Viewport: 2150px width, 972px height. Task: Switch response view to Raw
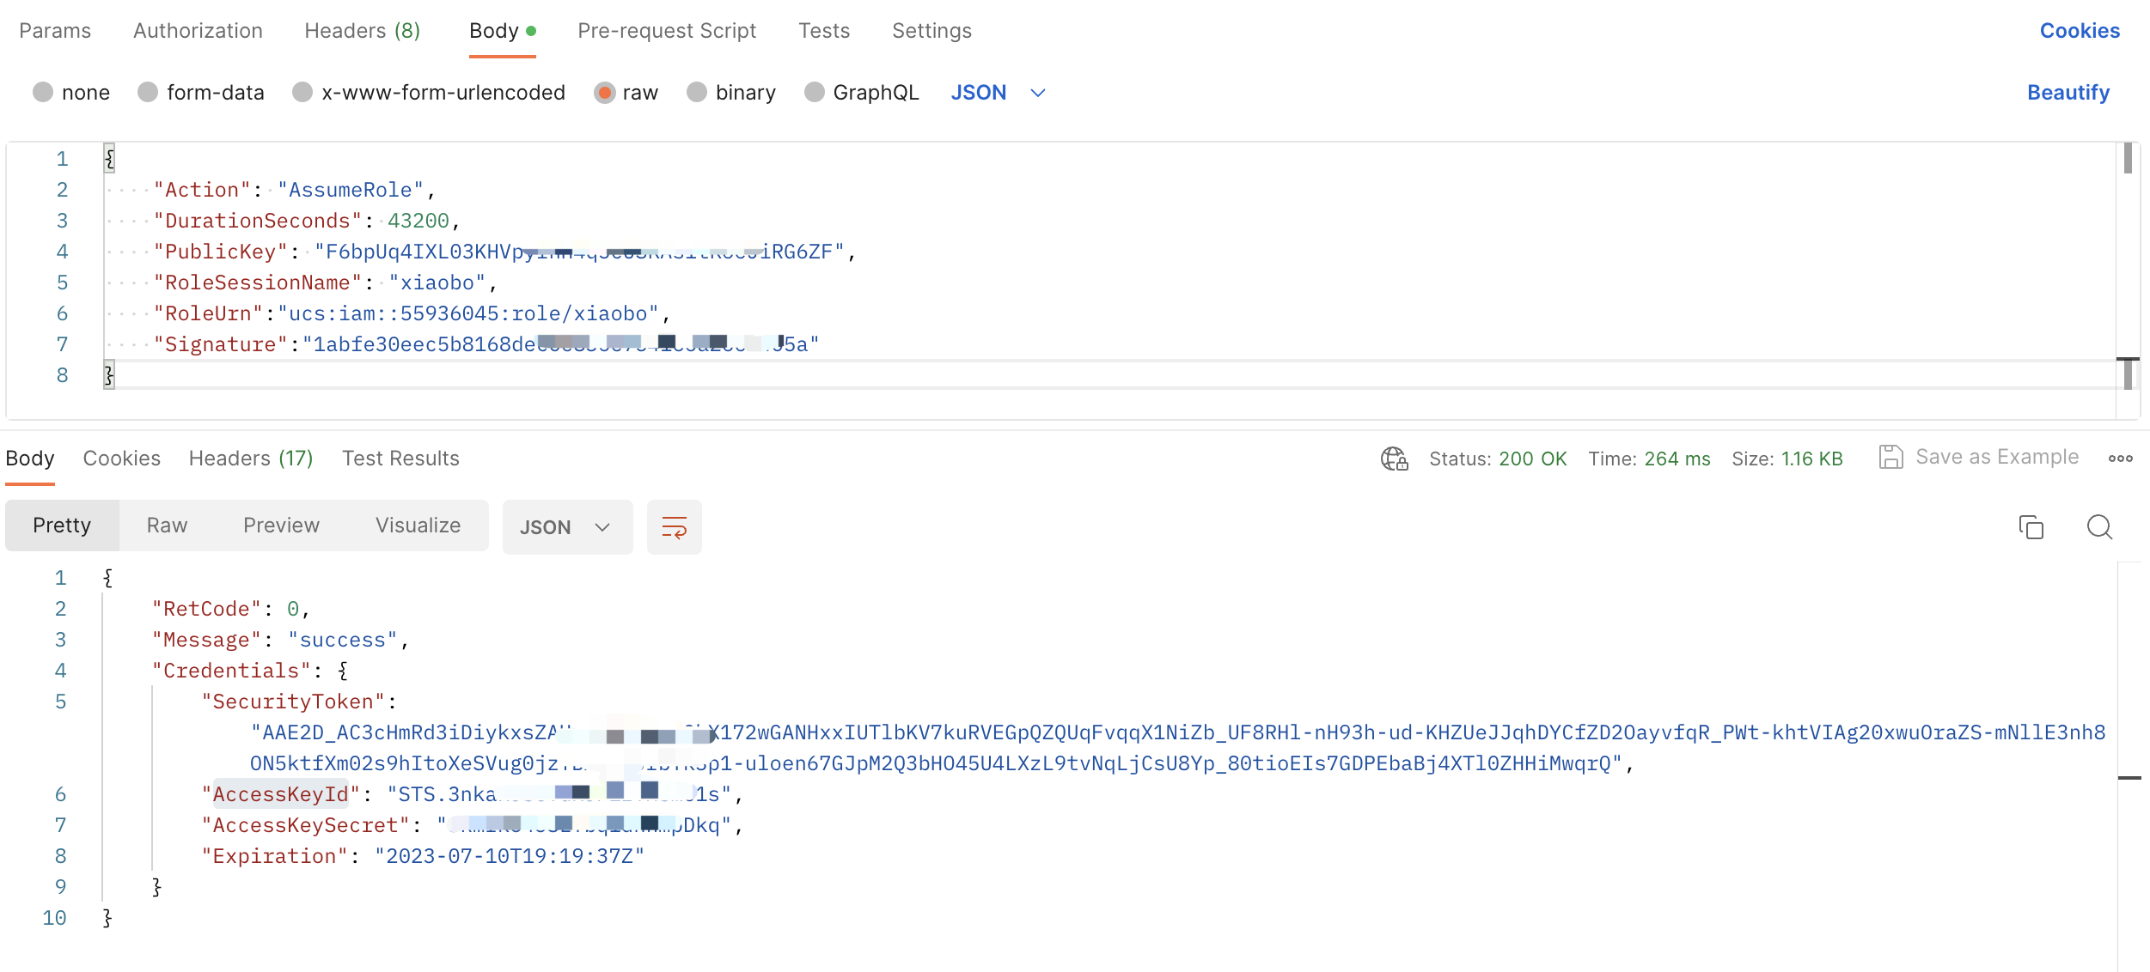click(x=167, y=525)
